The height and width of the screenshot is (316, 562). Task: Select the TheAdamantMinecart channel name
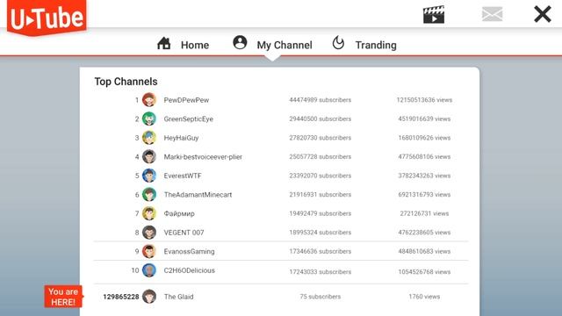(198, 195)
